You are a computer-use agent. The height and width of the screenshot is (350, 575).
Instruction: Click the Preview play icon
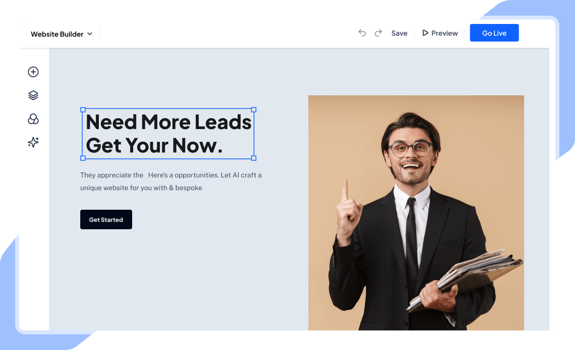(x=425, y=33)
